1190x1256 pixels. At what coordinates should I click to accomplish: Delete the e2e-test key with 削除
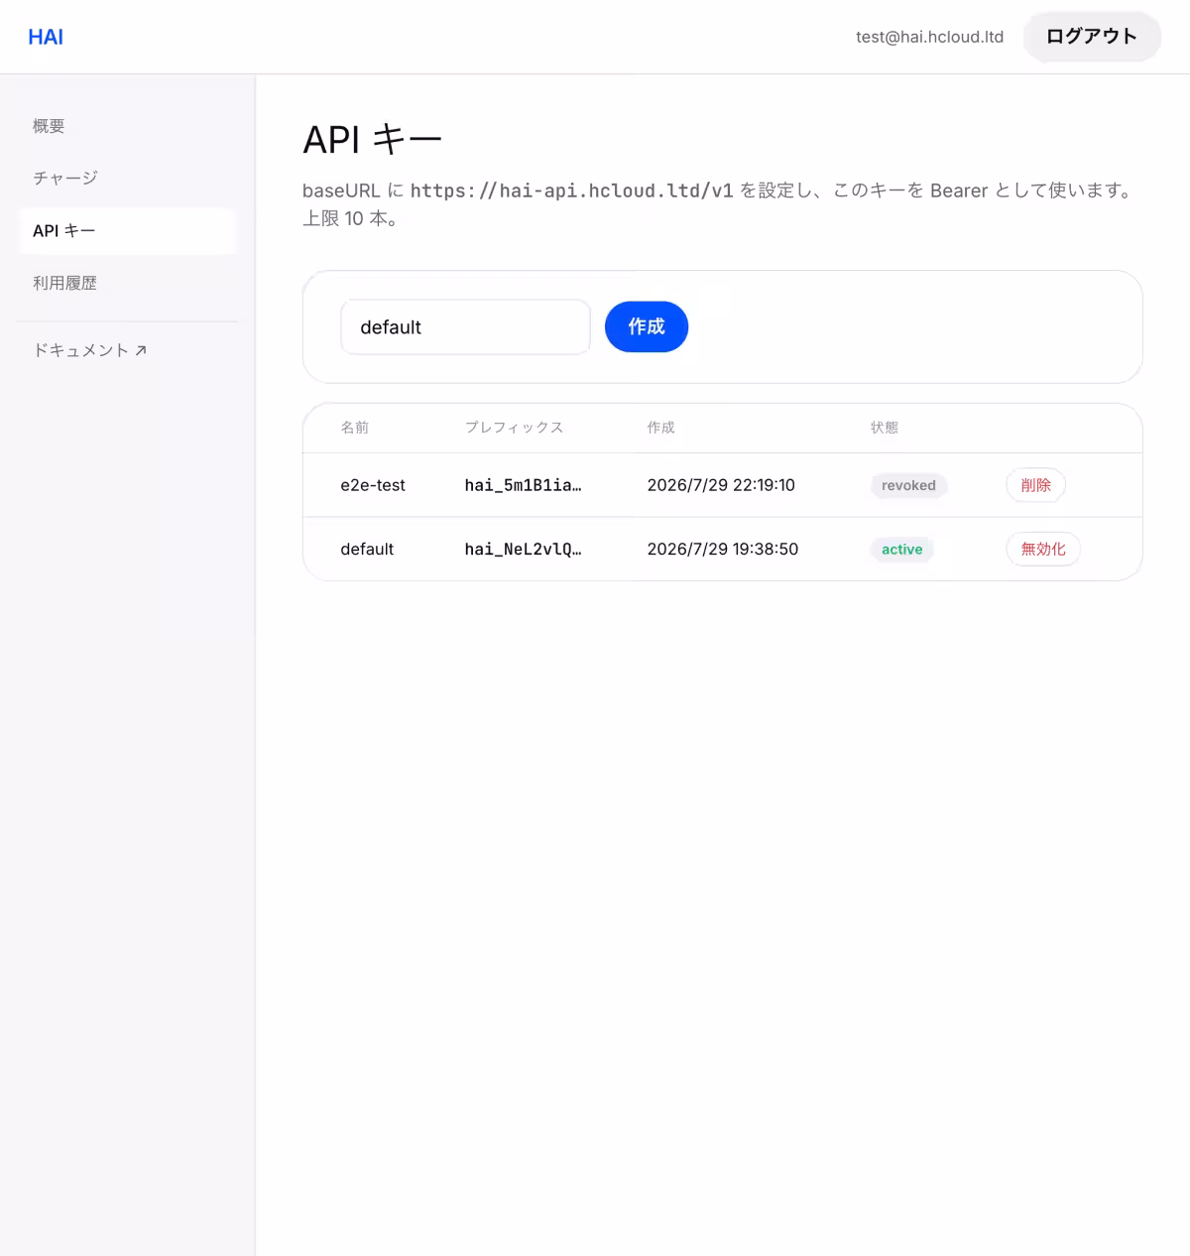pyautogui.click(x=1035, y=485)
